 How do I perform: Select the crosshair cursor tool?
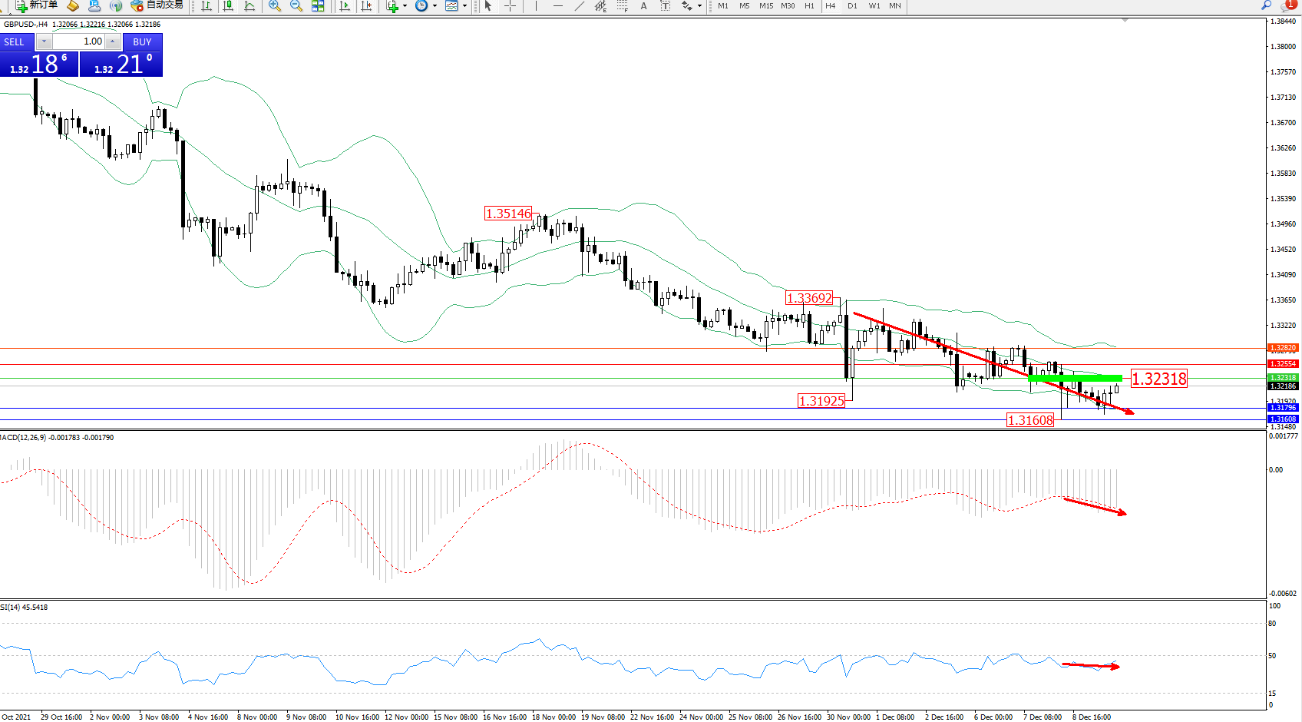(510, 6)
